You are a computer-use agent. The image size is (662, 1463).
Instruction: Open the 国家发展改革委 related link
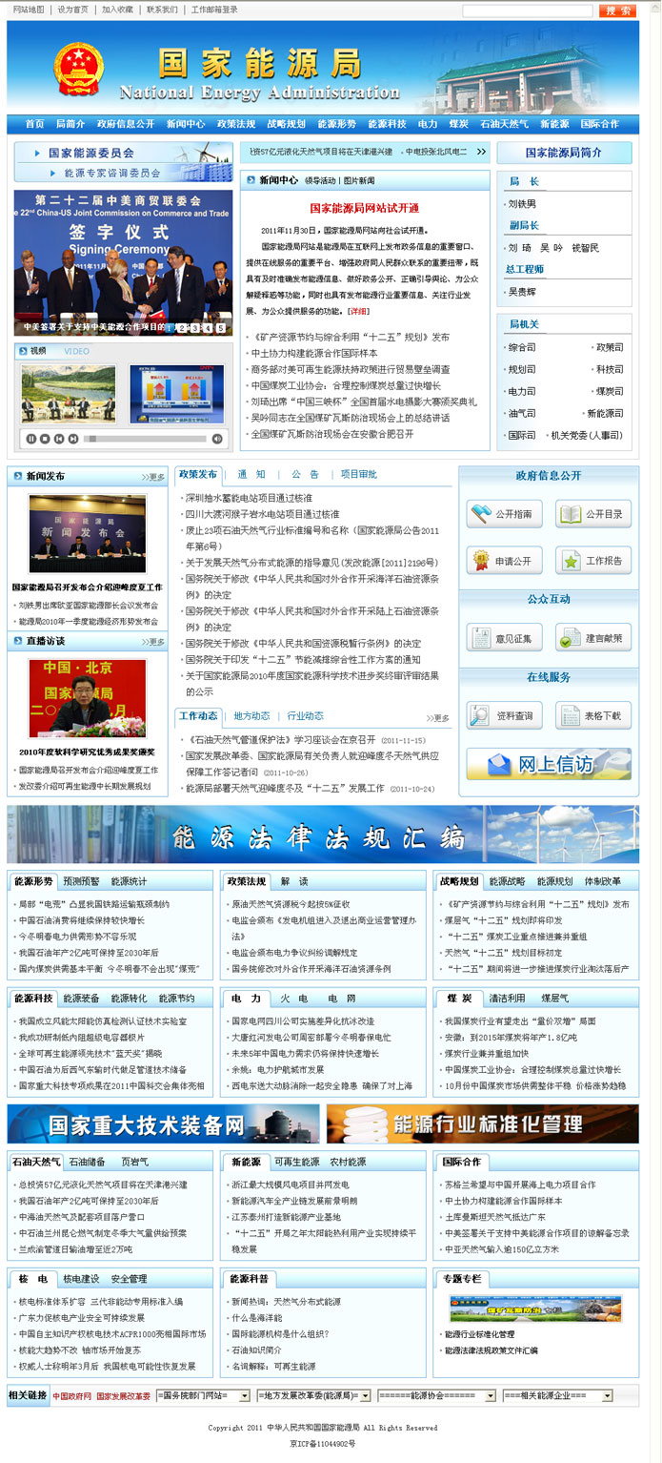(123, 1395)
